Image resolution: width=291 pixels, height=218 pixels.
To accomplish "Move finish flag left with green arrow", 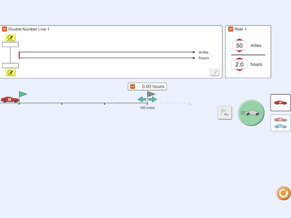I will click(142, 100).
